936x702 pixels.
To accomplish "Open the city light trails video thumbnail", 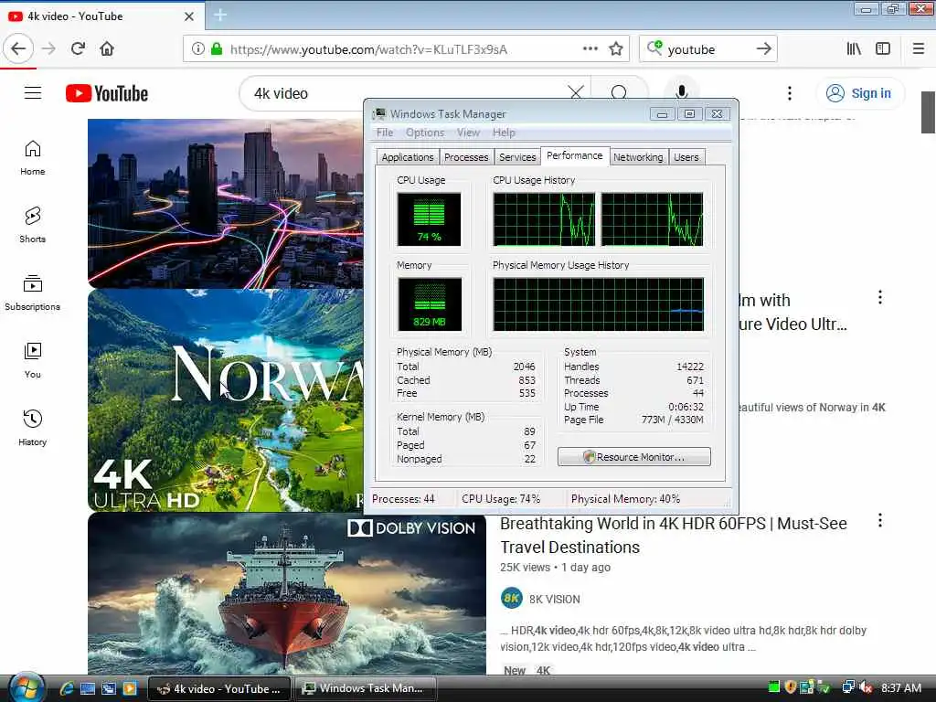I will pyautogui.click(x=225, y=204).
